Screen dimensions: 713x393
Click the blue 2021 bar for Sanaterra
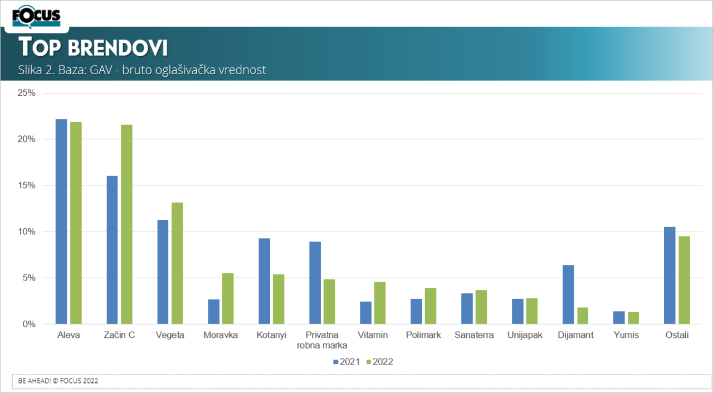(x=467, y=308)
